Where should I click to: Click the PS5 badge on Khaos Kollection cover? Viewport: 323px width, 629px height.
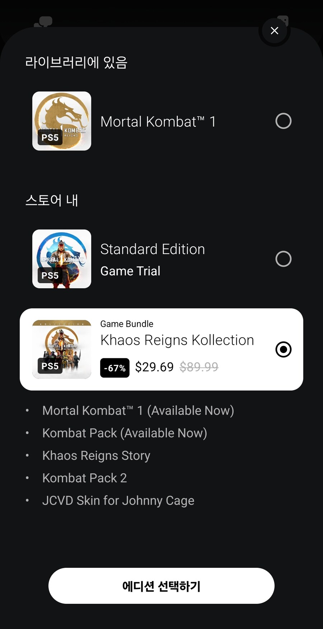coord(50,366)
